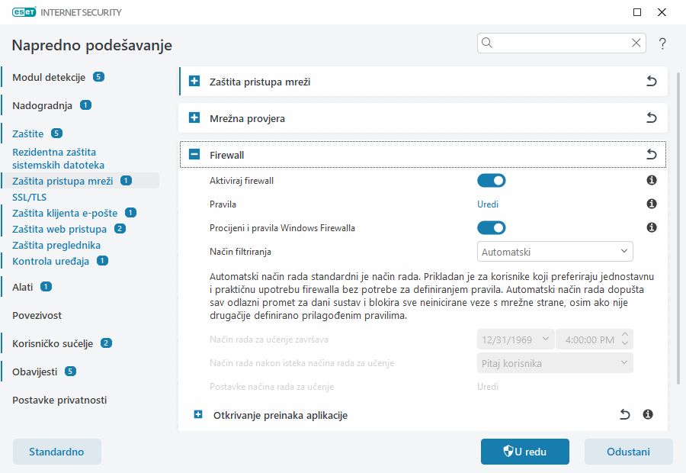This screenshot has width=686, height=473.
Task: Select SSL/TLS in the sidebar
Action: pyautogui.click(x=29, y=196)
